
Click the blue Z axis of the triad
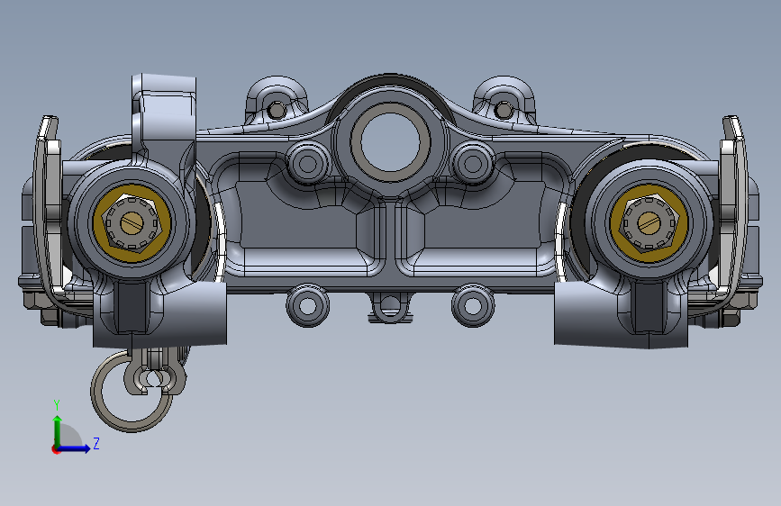click(75, 448)
